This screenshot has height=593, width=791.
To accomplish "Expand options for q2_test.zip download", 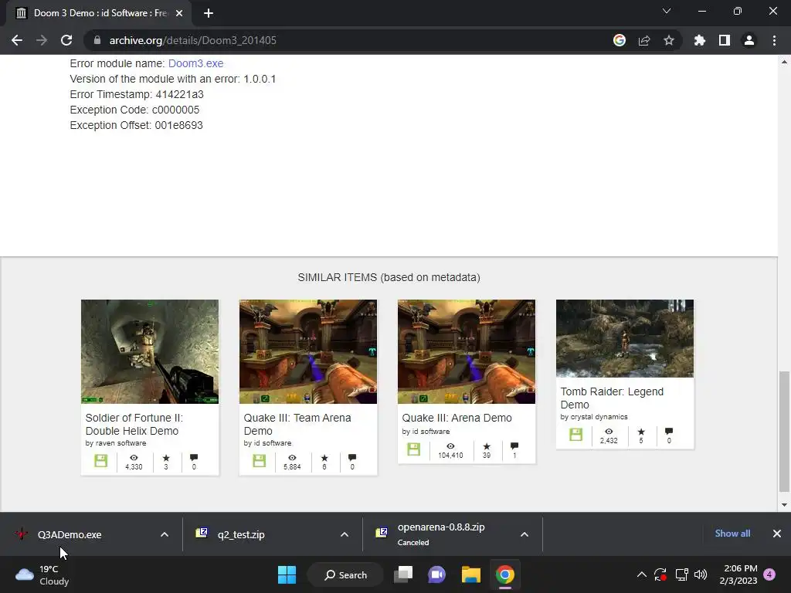I will 345,534.
